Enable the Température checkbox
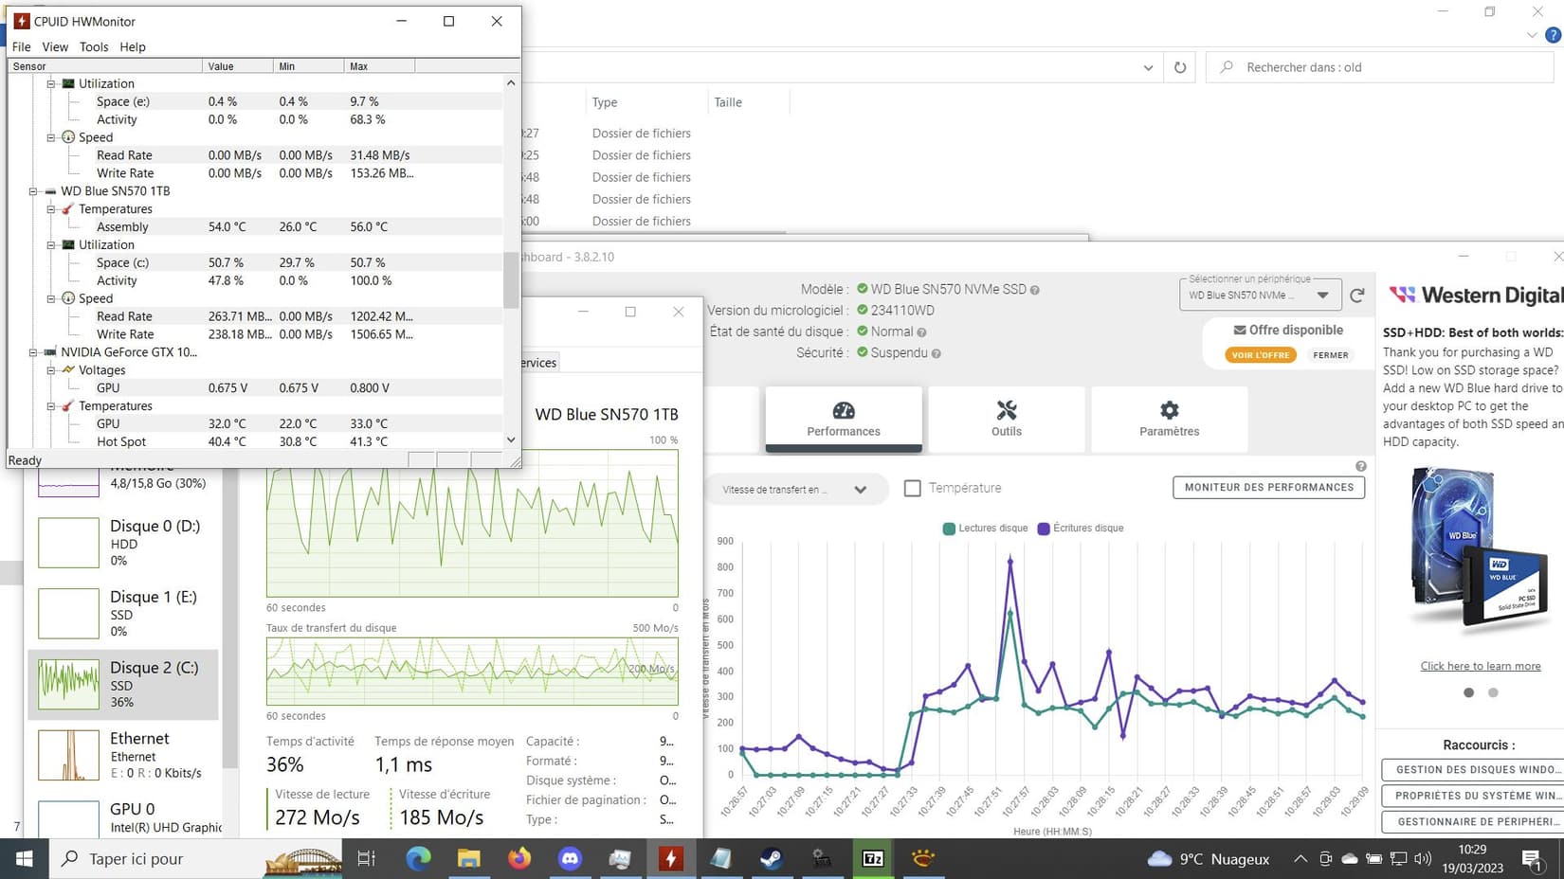The height and width of the screenshot is (879, 1564). pos(913,488)
